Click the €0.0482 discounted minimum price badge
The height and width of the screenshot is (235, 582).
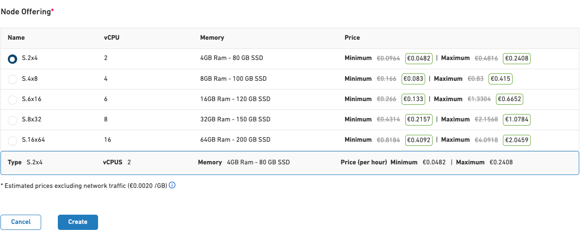(418, 59)
